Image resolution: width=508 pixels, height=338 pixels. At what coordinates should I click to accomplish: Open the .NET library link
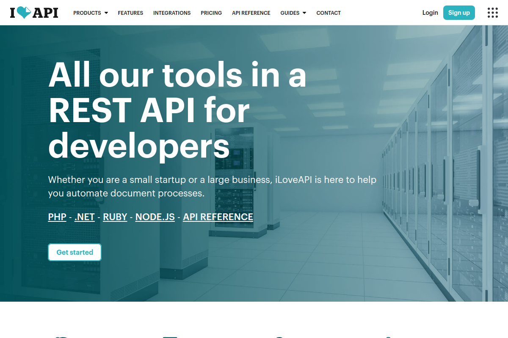85,217
